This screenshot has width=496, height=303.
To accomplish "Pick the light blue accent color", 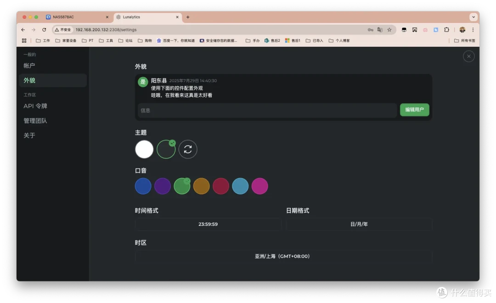I will 240,186.
